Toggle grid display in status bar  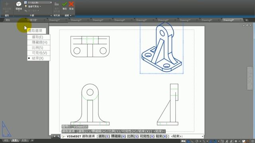188,141
